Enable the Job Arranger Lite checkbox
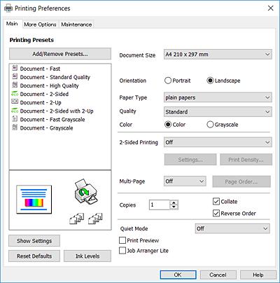The height and width of the screenshot is (283, 280). 122,251
